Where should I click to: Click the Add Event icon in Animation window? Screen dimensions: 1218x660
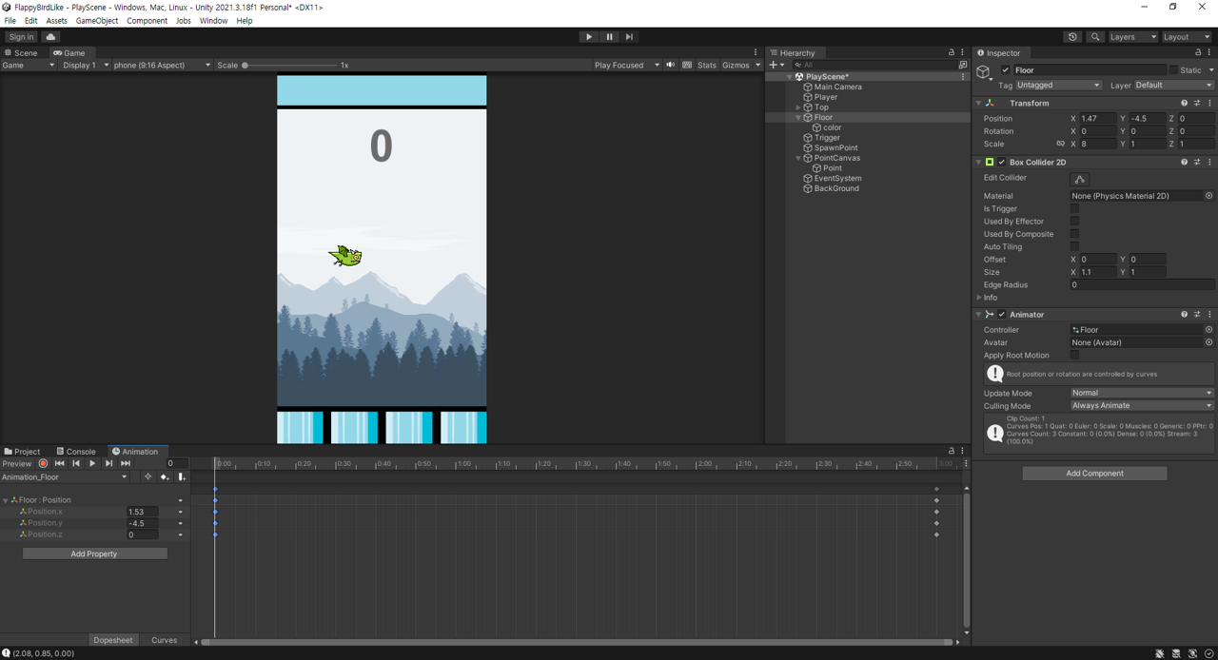181,477
